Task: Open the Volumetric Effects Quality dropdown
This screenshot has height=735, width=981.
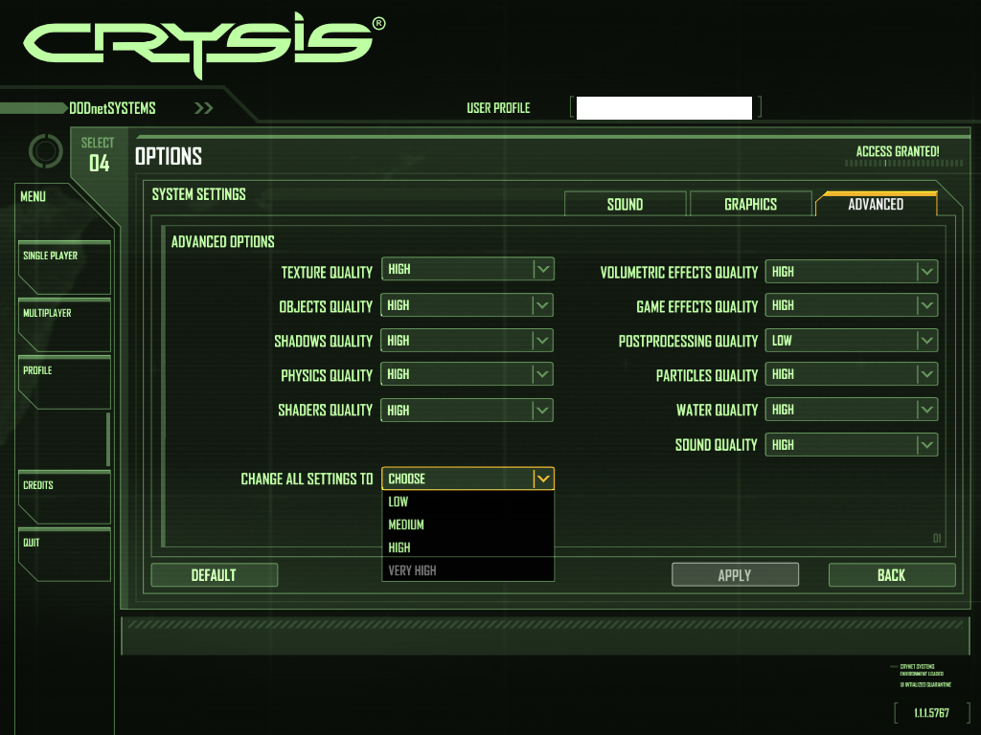Action: 852,271
